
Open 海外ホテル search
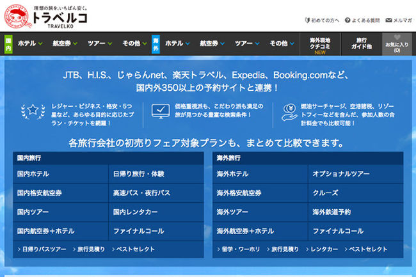[x=260, y=174]
